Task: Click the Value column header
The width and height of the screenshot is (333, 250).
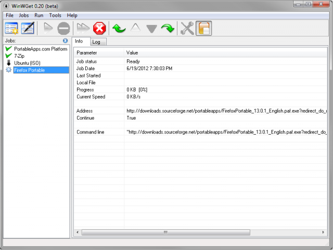Action: [224, 53]
